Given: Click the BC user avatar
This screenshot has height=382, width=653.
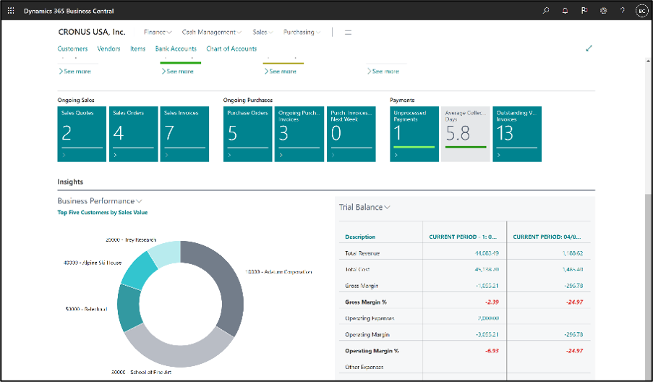Looking at the screenshot, I should click(641, 11).
